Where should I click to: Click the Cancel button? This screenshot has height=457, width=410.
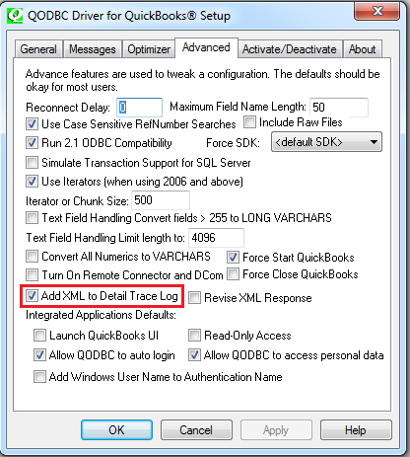point(196,430)
